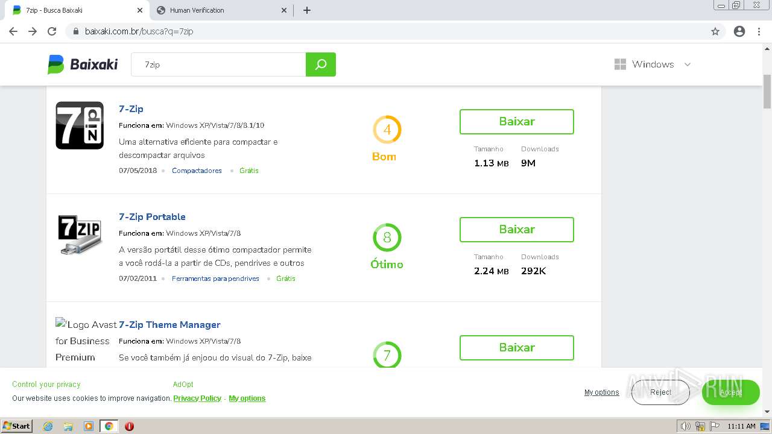Go back to previous page
772x434 pixels.
coord(13,31)
